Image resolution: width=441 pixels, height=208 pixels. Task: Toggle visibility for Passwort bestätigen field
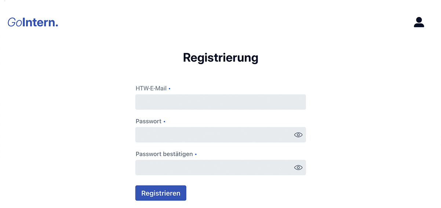298,168
